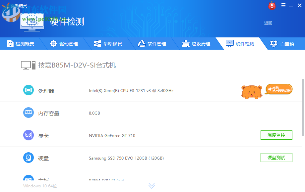The height and width of the screenshot is (192, 305).
Task: Expand more hardware info with the down chevron
Action: click(152, 185)
